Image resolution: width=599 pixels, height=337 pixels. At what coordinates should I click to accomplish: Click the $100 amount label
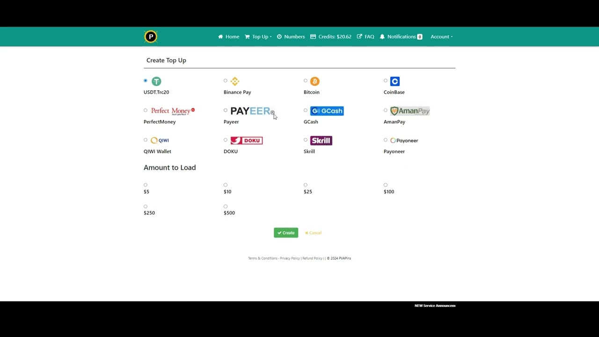(x=389, y=191)
